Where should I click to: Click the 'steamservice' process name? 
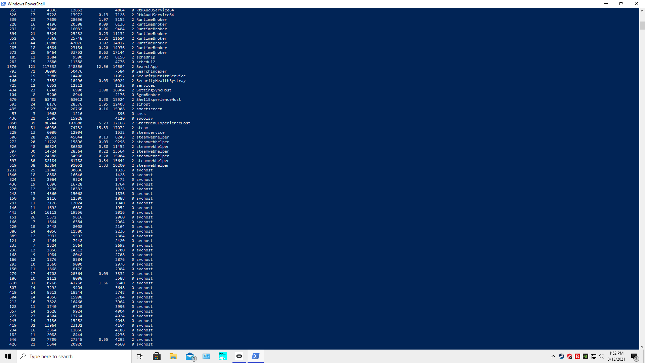(150, 132)
